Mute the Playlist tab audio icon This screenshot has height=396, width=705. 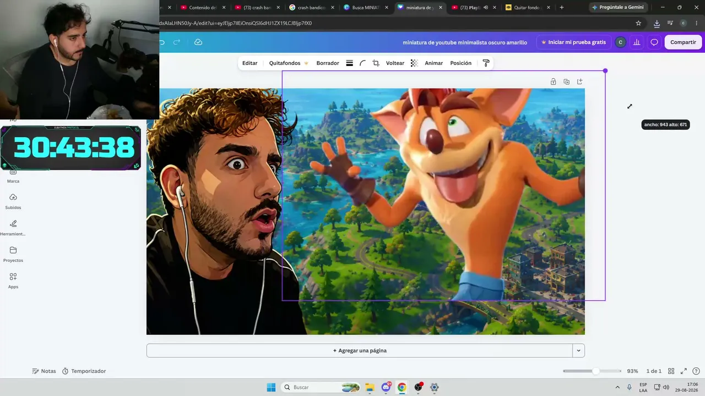486,8
